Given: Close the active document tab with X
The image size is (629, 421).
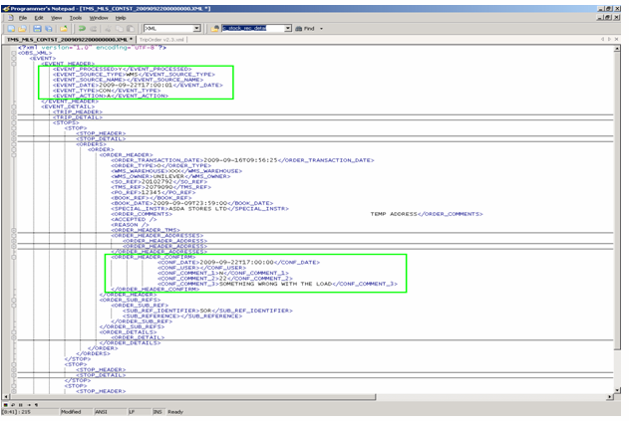Looking at the screenshot, I should coord(617,39).
